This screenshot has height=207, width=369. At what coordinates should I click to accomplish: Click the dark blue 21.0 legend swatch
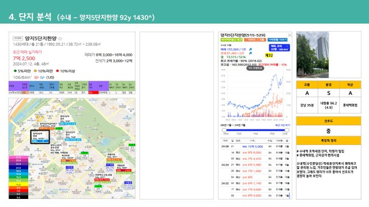(x=18, y=168)
